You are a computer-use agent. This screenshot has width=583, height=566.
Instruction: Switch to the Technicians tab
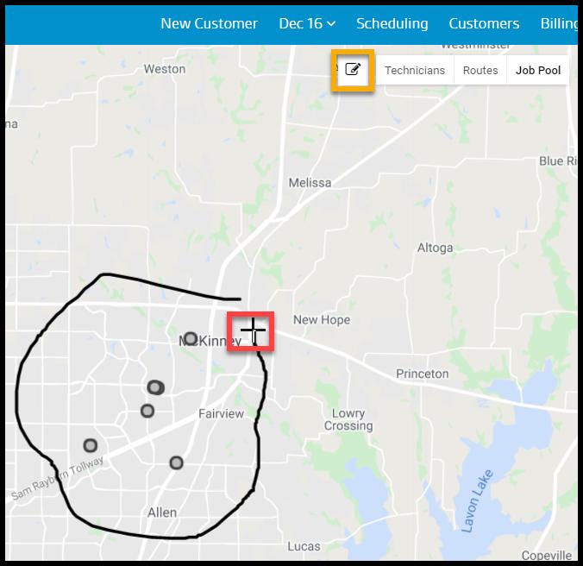pos(415,70)
